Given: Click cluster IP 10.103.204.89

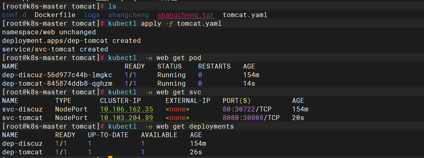Looking at the screenshot, I should [127, 118].
